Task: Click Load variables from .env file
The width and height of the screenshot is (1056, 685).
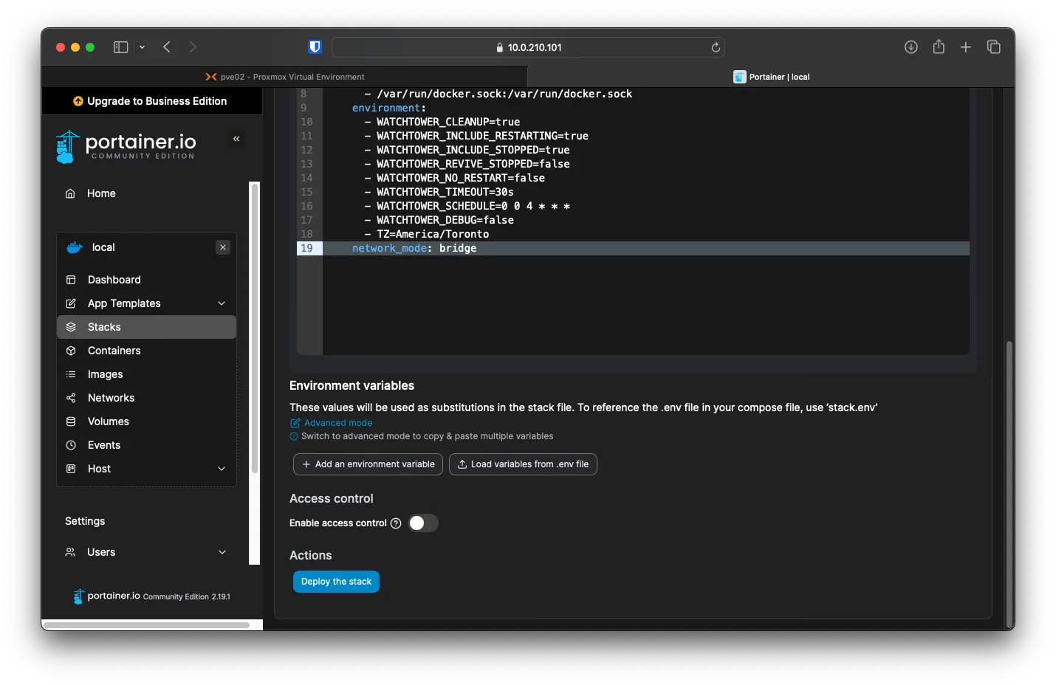Action: click(523, 464)
